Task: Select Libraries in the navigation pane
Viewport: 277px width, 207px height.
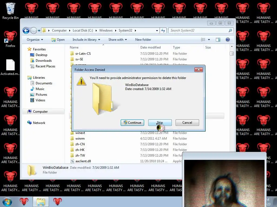Action: coord(36,78)
